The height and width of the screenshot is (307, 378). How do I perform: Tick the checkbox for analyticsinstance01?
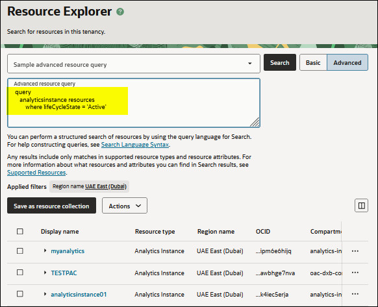pyautogui.click(x=20, y=294)
